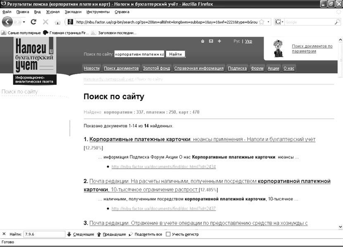This screenshot has height=247, width=343.
Task: Open the Корпоративные платежные карточки result link
Action: (140, 139)
